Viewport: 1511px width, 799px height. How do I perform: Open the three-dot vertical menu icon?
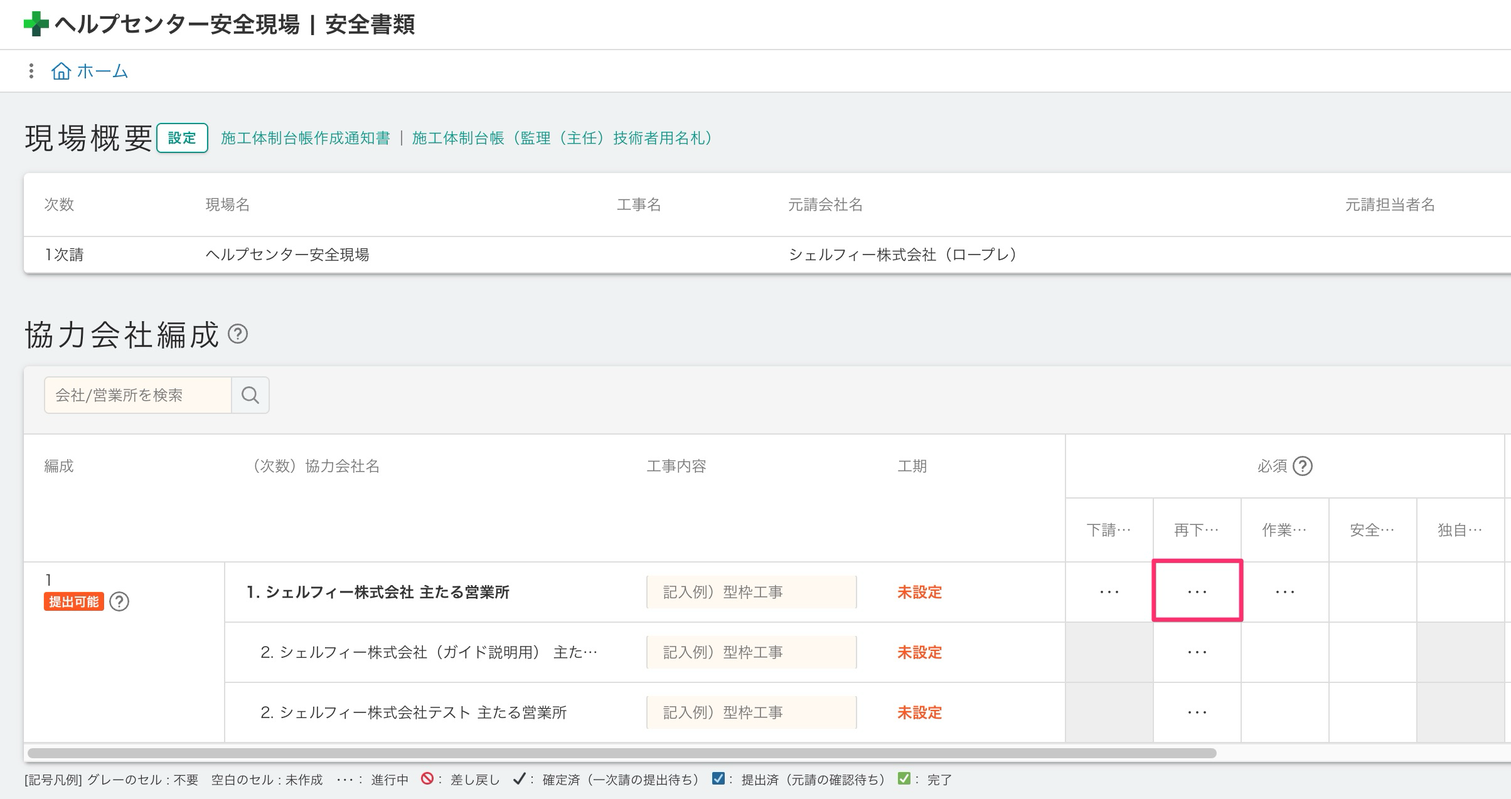[x=31, y=71]
